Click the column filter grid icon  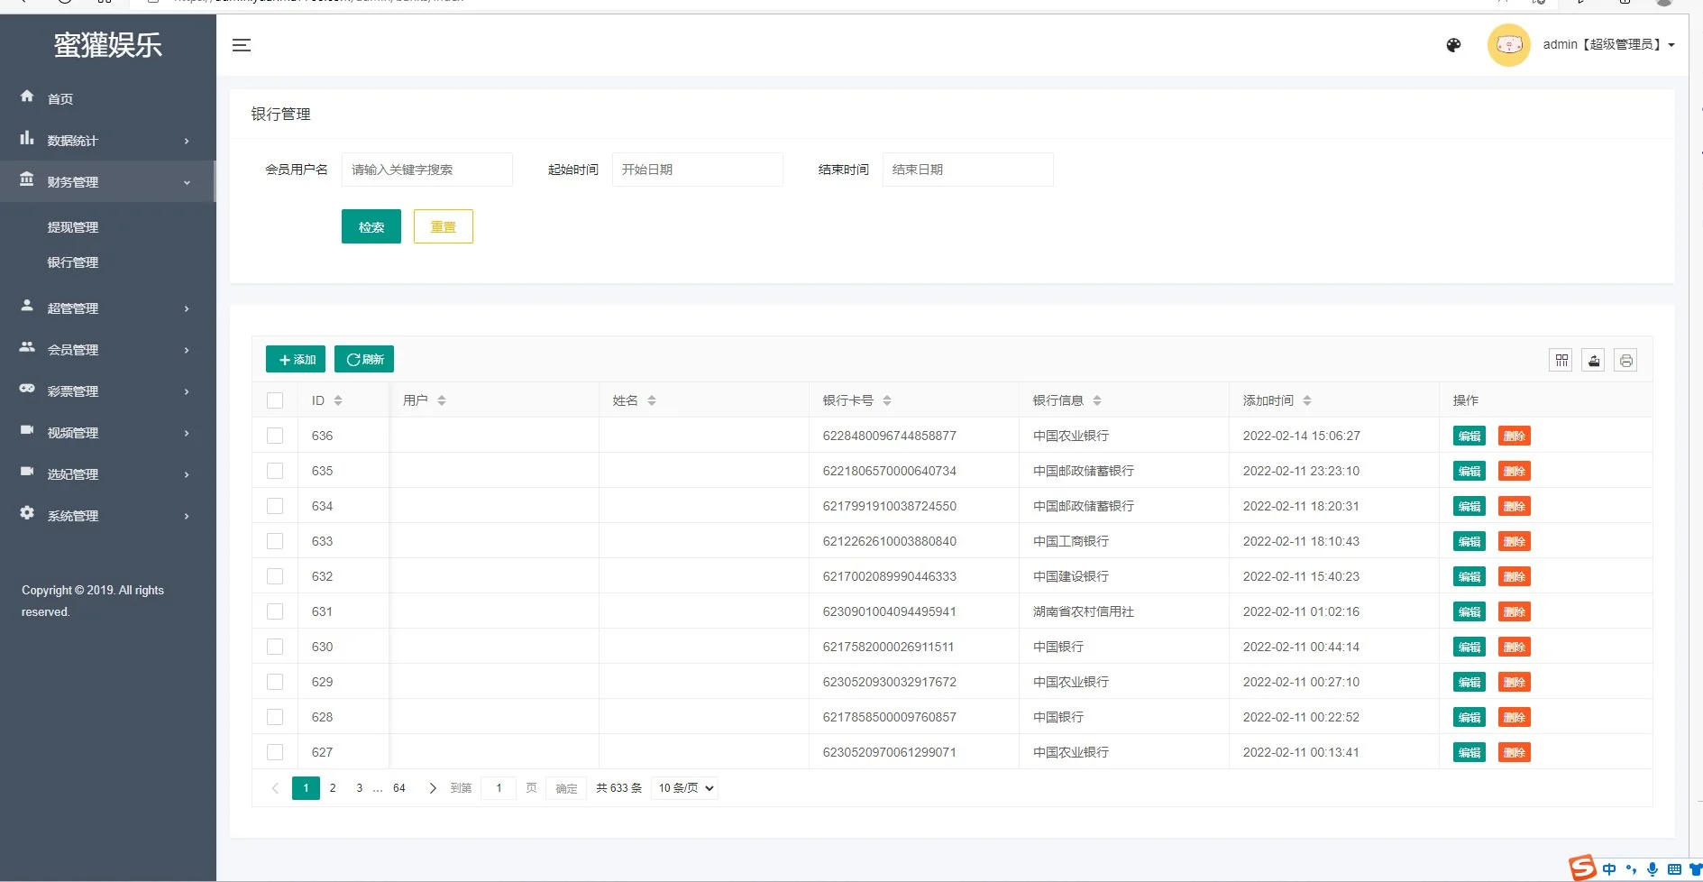click(x=1561, y=361)
